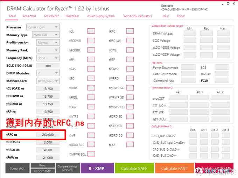This screenshot has width=238, height=178.
Task: Click the Calculate FAST button
Action: pyautogui.click(x=174, y=168)
